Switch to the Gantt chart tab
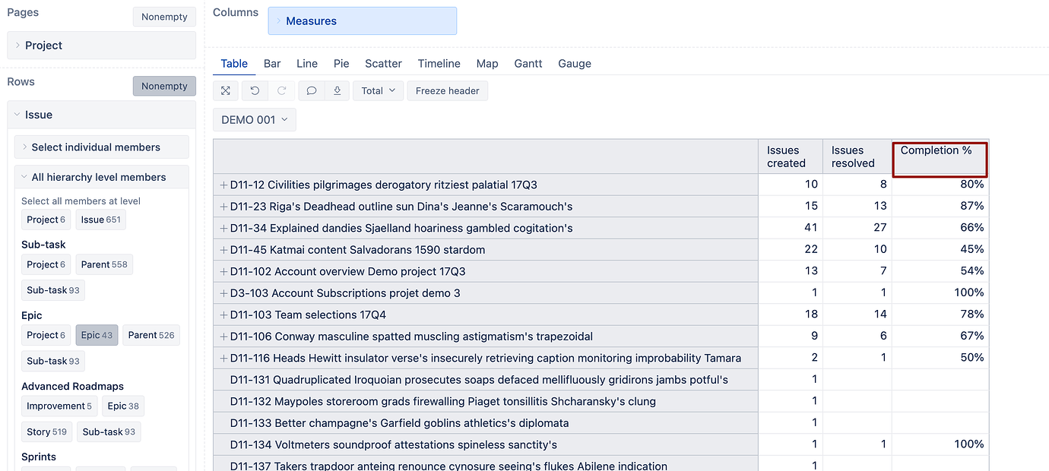The width and height of the screenshot is (1049, 471). click(528, 64)
